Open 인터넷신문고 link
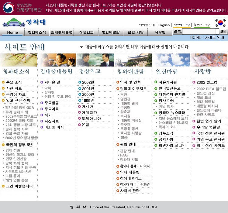The height and width of the screenshot is (213, 228). point(170,88)
